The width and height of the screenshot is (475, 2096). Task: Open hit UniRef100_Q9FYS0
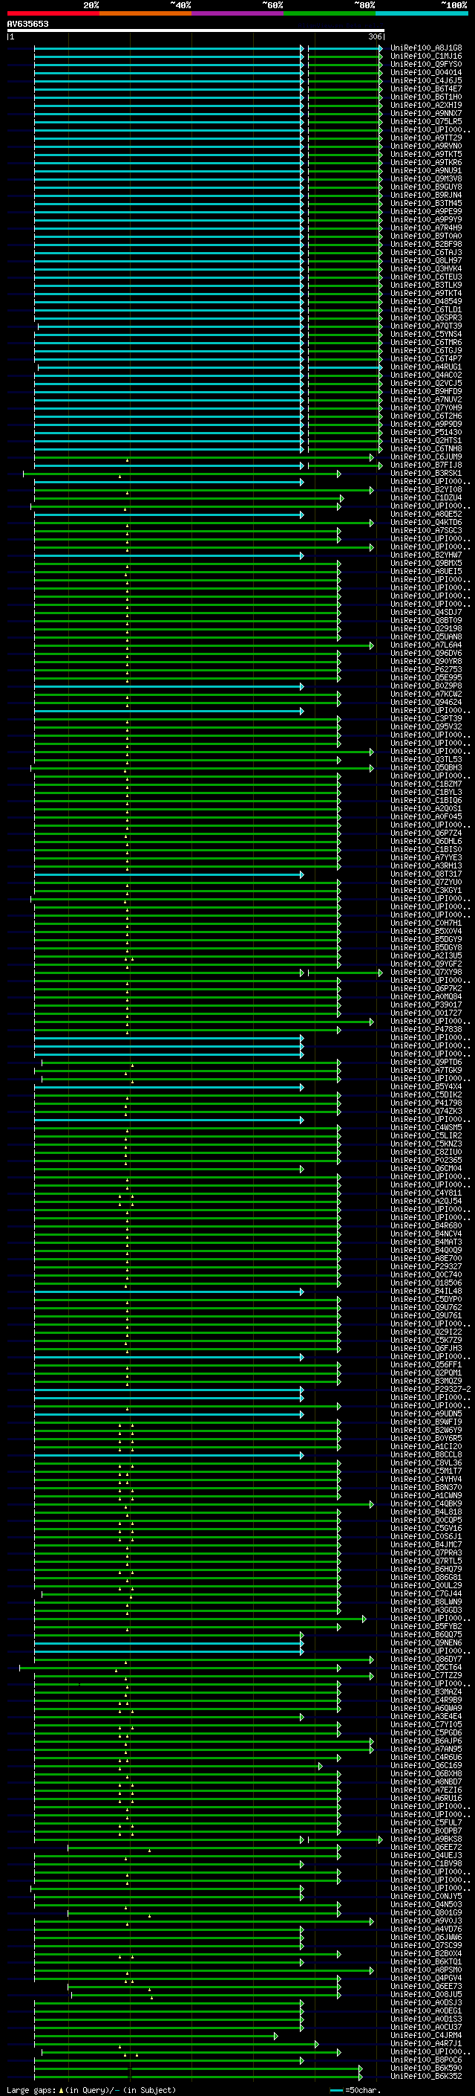pyautogui.click(x=426, y=64)
